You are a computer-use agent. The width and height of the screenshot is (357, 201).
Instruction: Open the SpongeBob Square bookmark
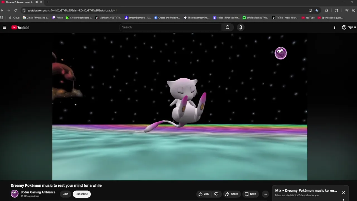click(330, 18)
